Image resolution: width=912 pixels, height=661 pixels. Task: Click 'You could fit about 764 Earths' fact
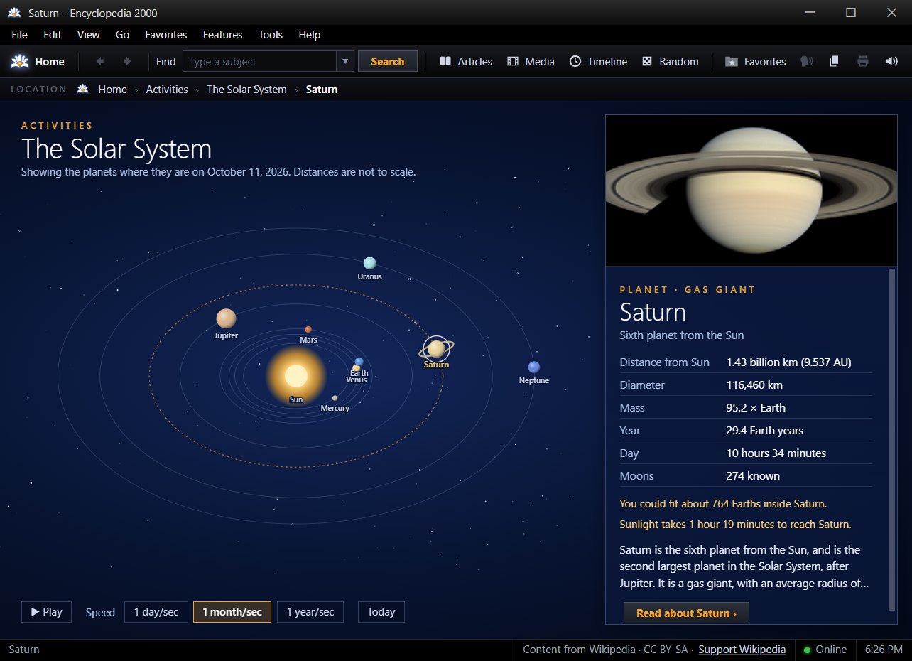(723, 503)
